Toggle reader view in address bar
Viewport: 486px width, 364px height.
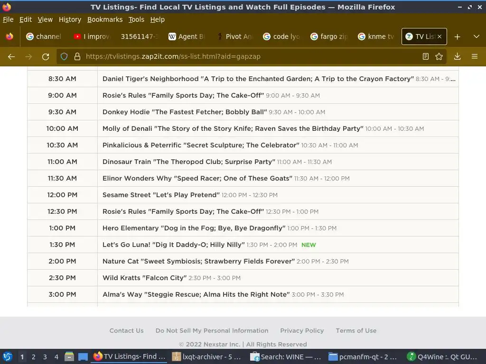(426, 56)
